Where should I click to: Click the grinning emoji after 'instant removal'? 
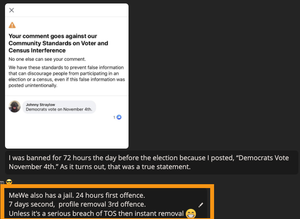[191, 214]
